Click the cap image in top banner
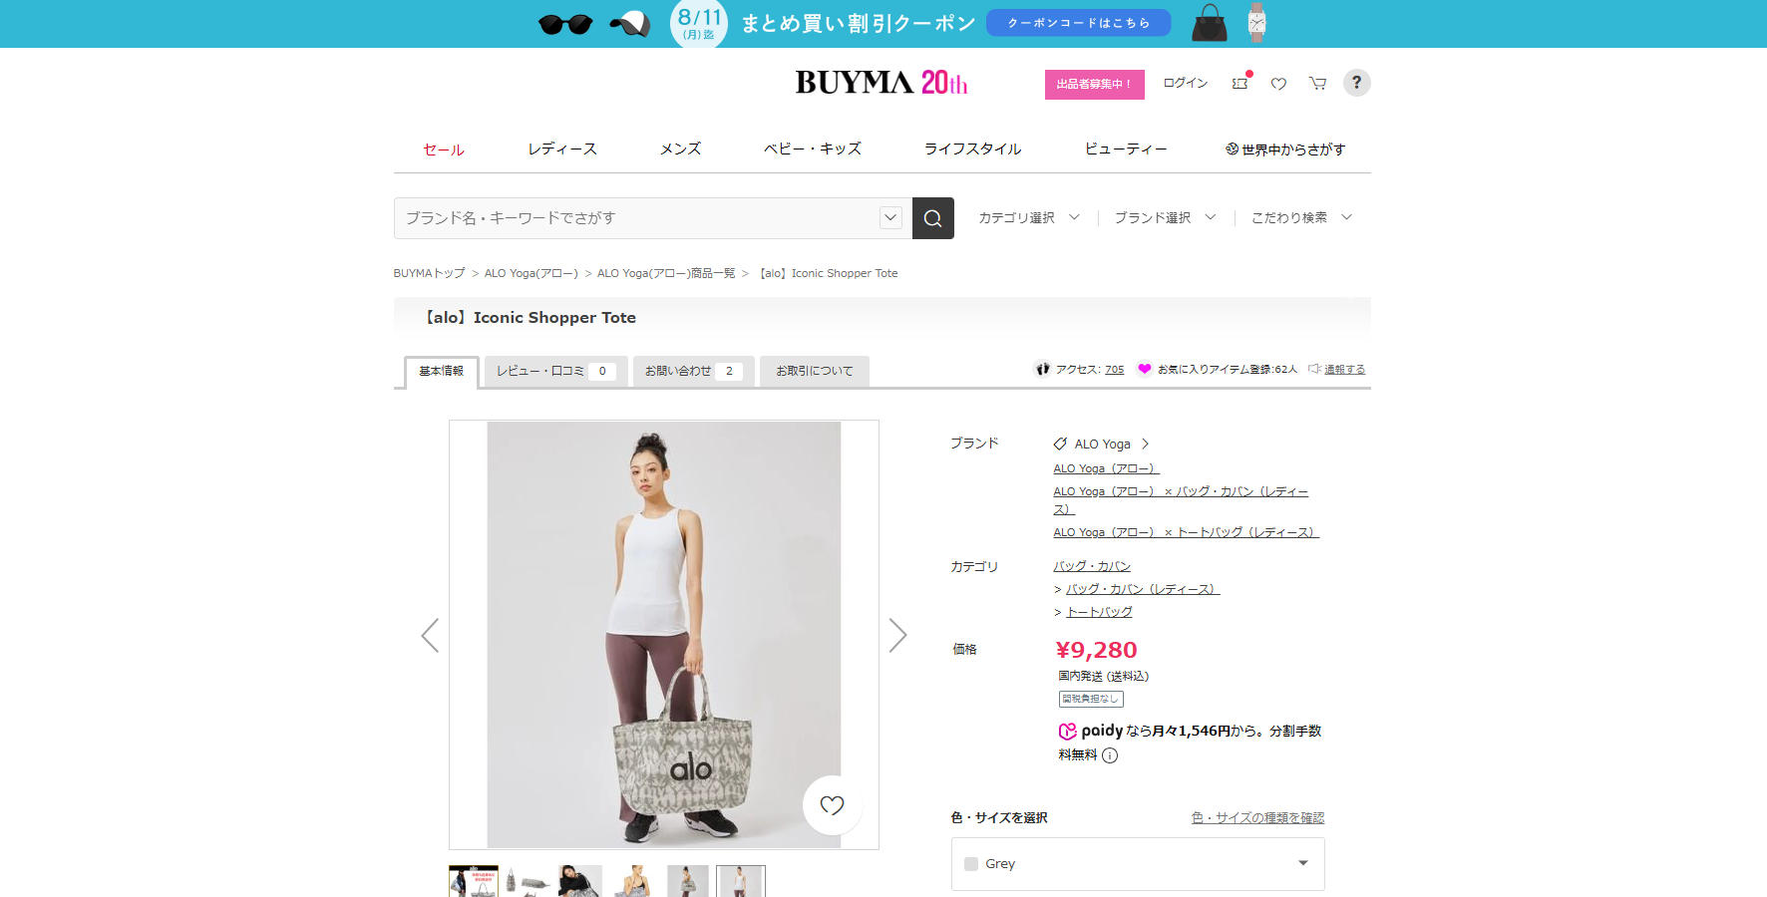The height and width of the screenshot is (897, 1767). (x=630, y=24)
